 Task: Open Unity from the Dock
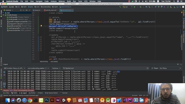pos(63,100)
